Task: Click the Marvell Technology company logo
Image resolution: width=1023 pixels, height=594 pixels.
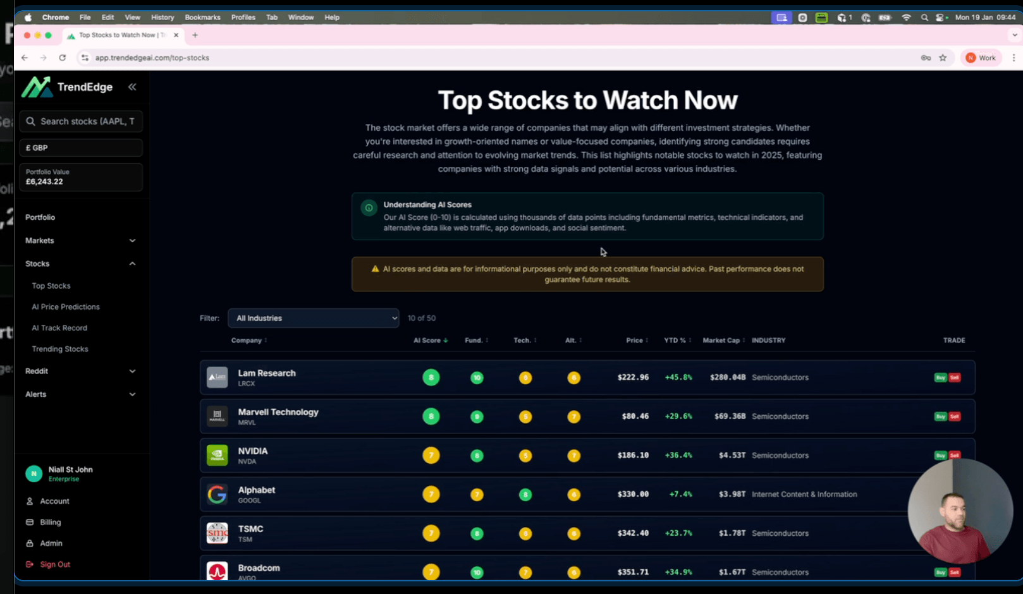Action: (217, 416)
